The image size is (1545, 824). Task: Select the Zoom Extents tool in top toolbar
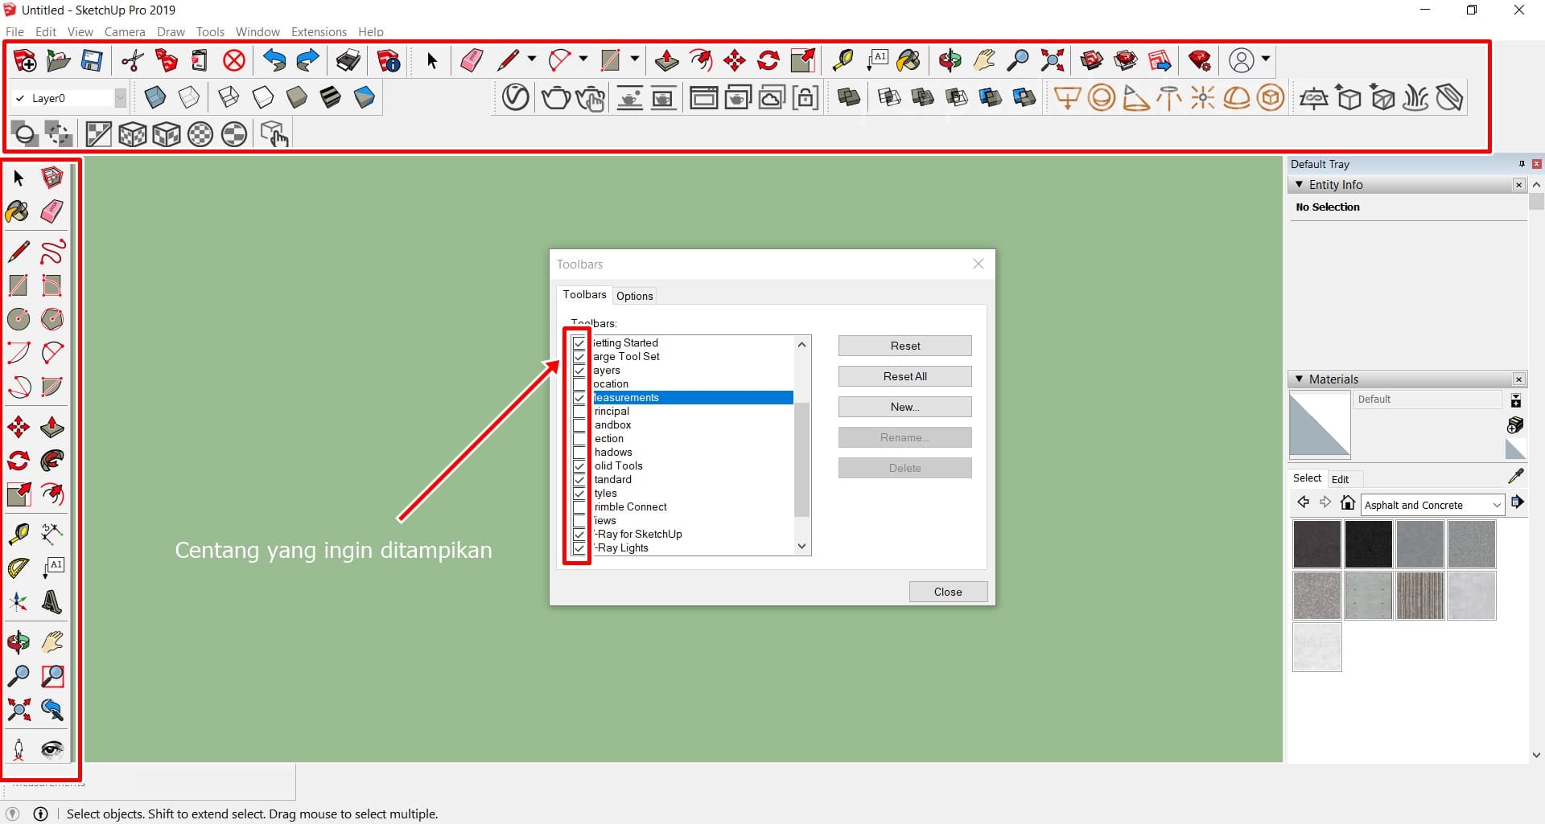click(x=1053, y=60)
